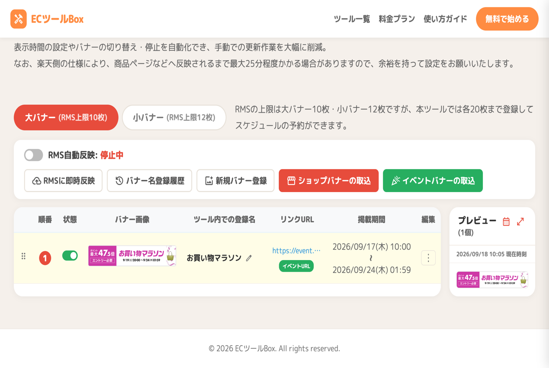Click the バナー画像 column header

[132, 220]
